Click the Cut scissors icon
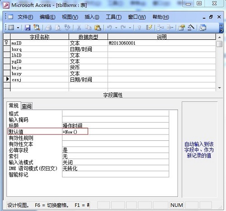226x211 pixels. point(79,28)
